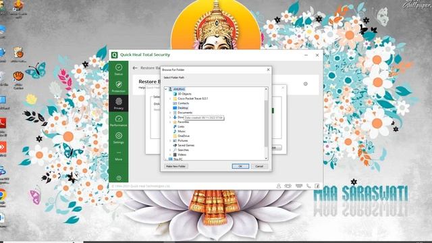This screenshot has height=243, width=432.
Task: Expand the Favorites node
Action: (170, 122)
